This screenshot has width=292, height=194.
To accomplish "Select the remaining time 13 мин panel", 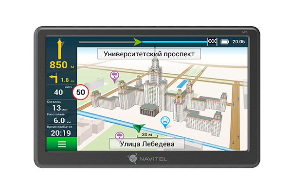I will tap(61, 105).
